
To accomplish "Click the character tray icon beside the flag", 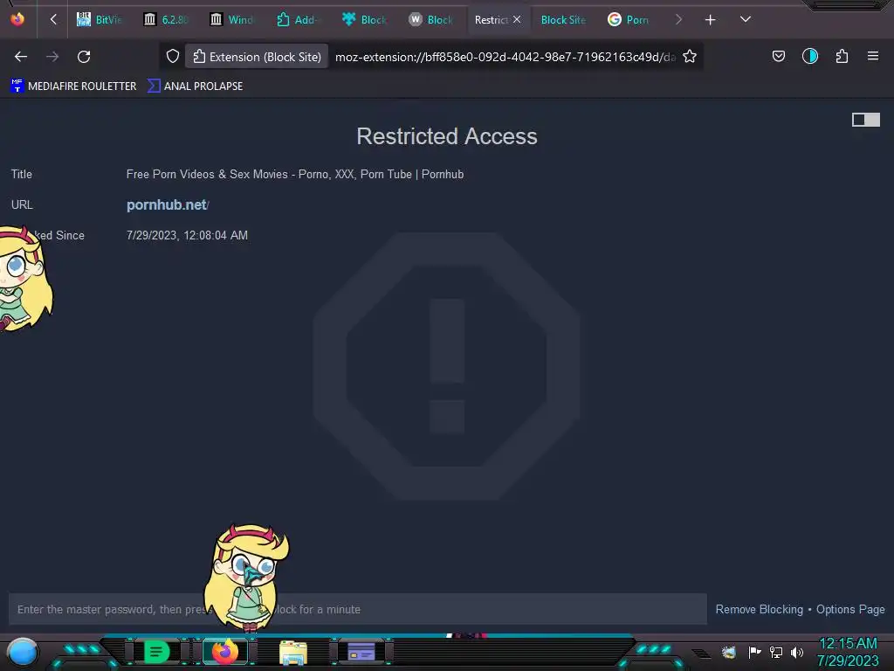I will 729,652.
